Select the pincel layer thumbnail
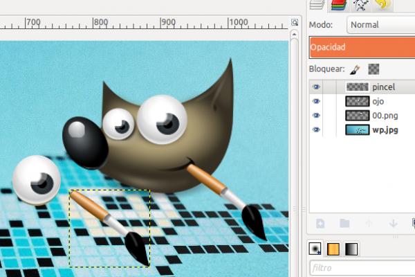 pos(358,87)
